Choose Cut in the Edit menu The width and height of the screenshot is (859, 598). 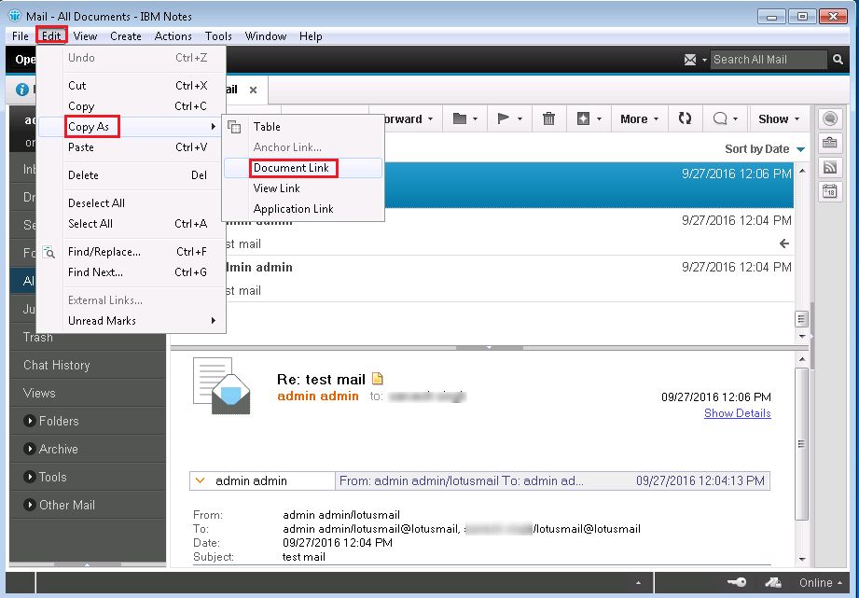click(x=132, y=86)
